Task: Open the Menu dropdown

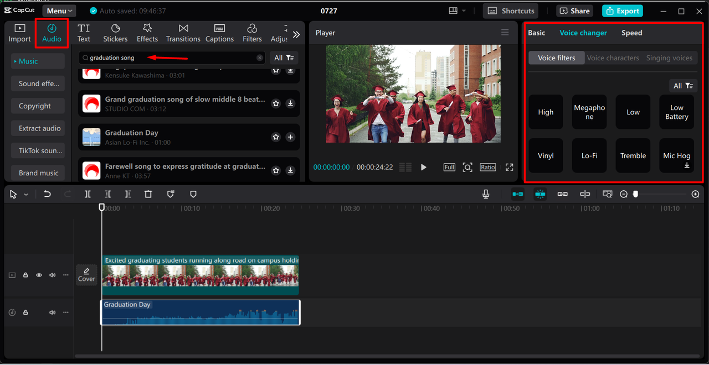Action: point(59,11)
